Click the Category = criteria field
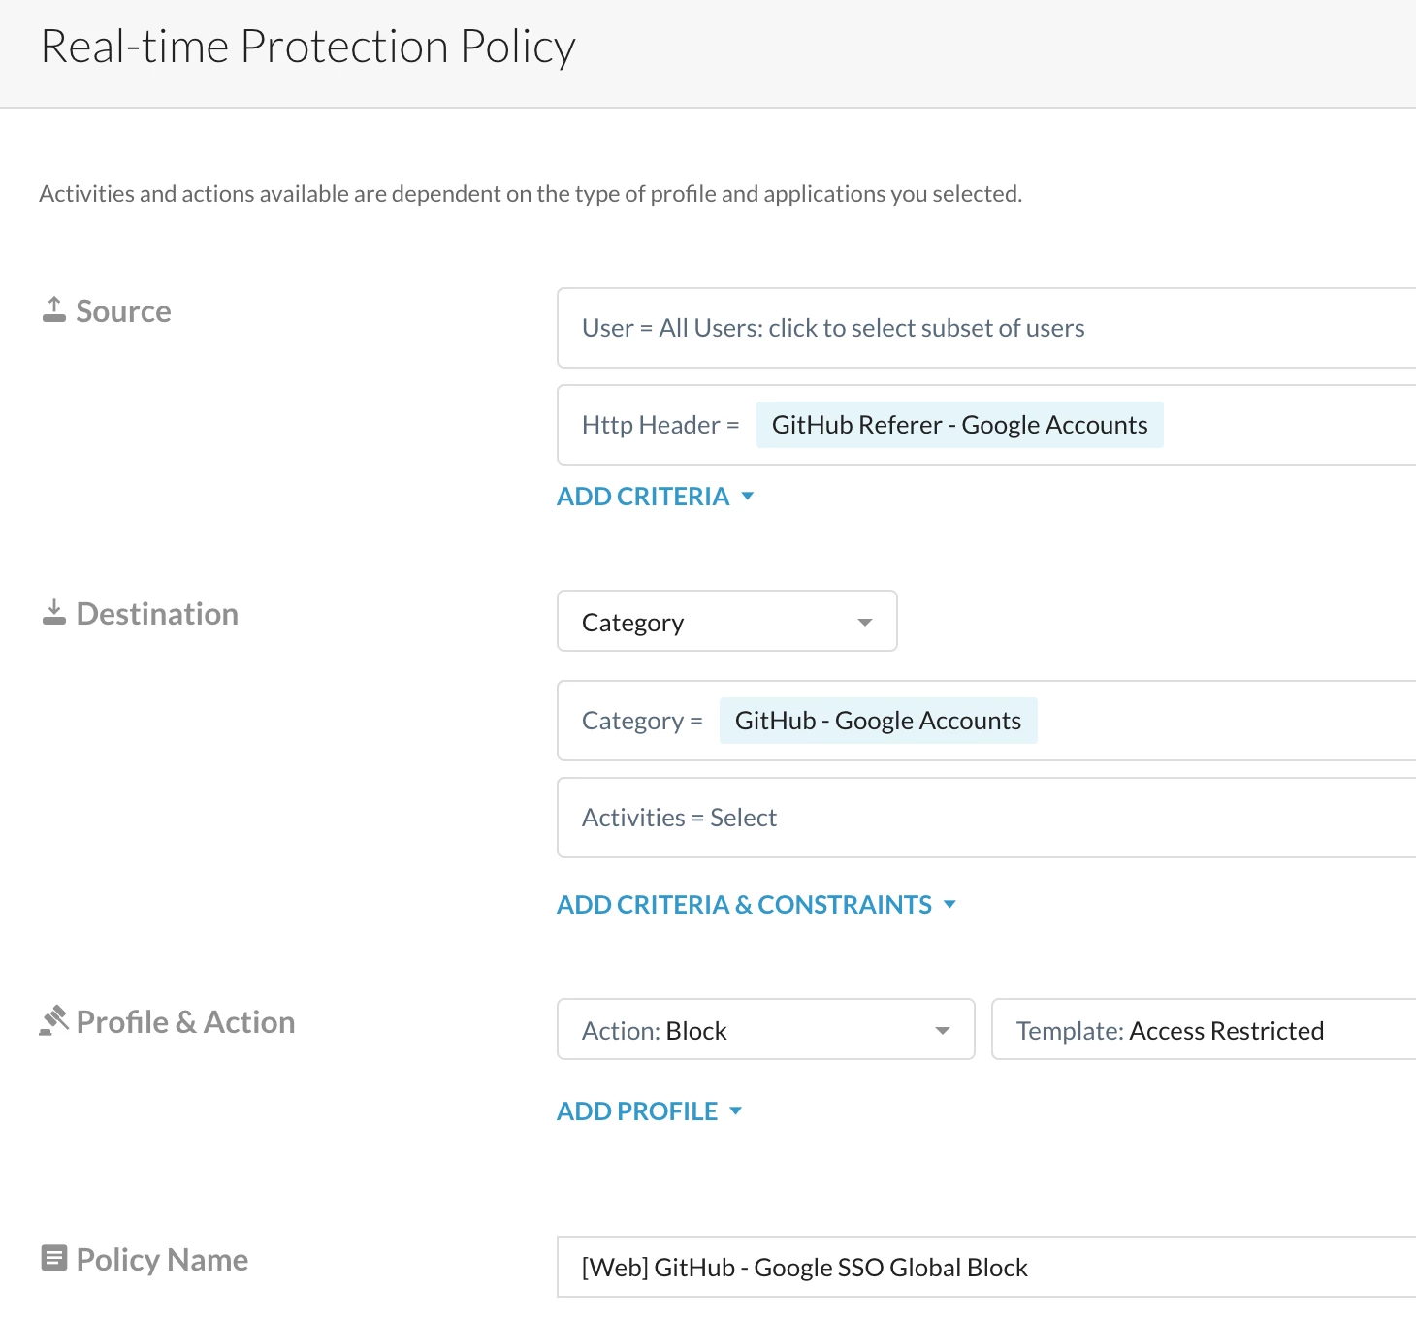The image size is (1416, 1319). [x=986, y=721]
